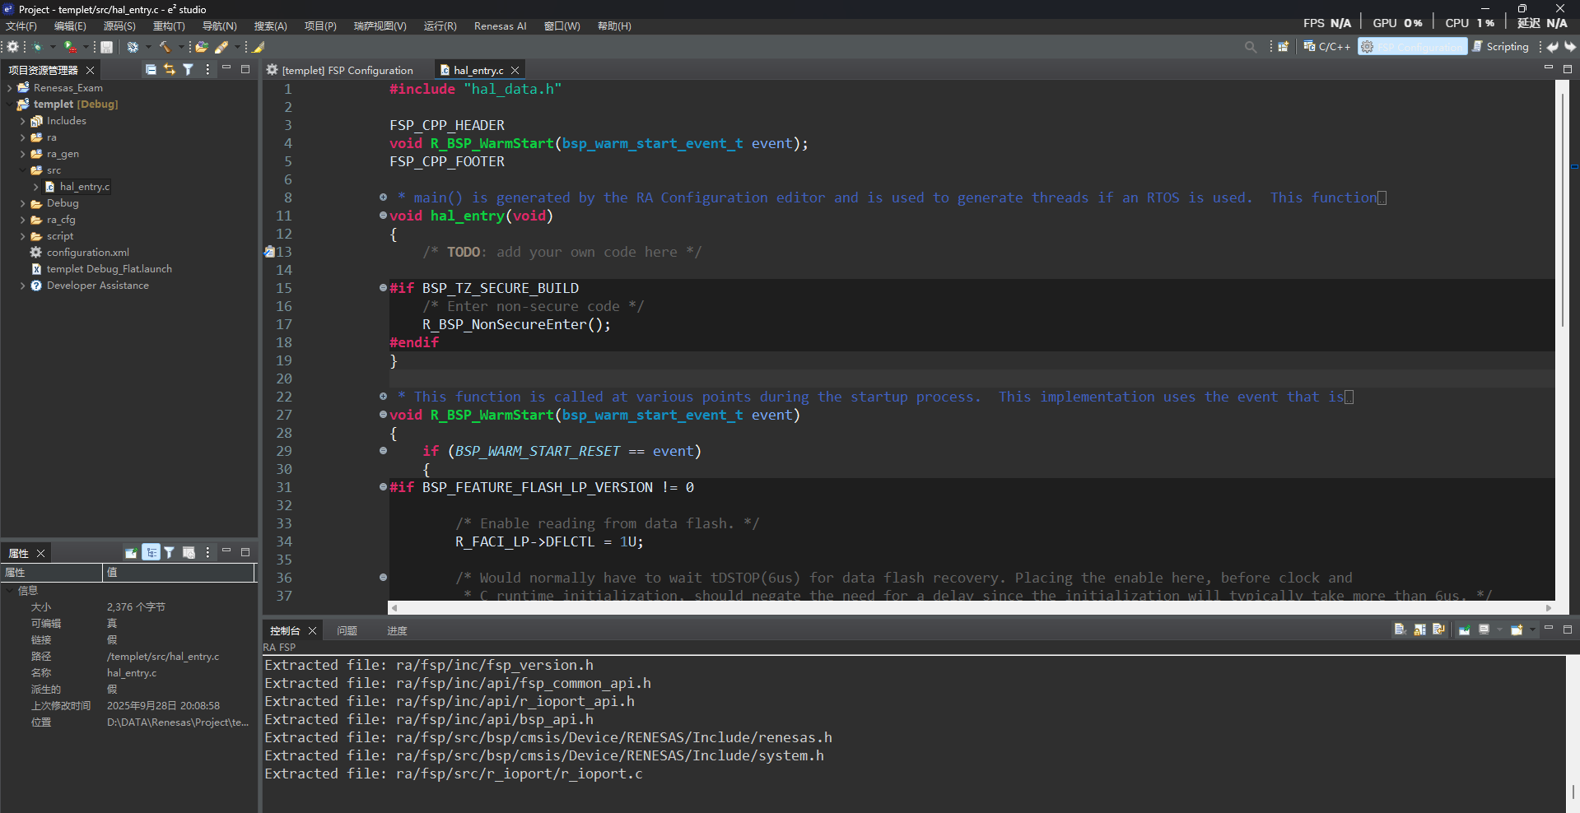Collapse the #if BSP_TZ_SECURE_BUILD fold marker
Viewport: 1580px width, 813px height.
click(383, 288)
